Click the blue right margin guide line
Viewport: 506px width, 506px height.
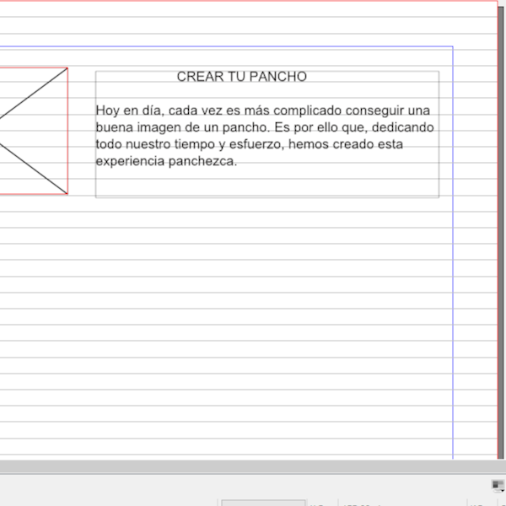tap(453, 253)
